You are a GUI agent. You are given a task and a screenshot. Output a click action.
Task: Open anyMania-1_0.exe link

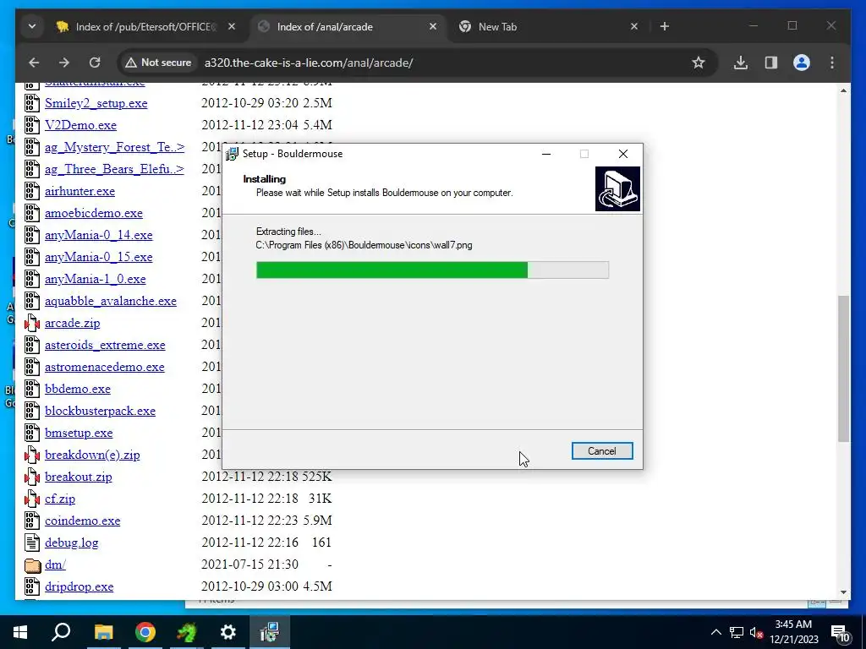click(96, 279)
